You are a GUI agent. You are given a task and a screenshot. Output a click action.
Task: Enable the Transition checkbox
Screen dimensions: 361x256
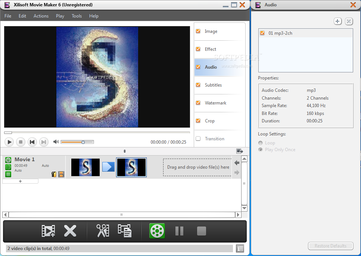coord(198,138)
